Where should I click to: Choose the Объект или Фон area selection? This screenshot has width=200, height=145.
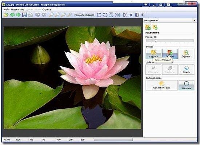(161, 85)
